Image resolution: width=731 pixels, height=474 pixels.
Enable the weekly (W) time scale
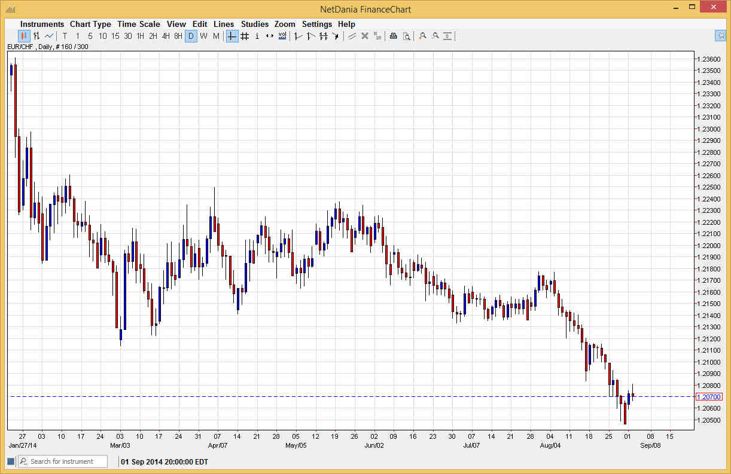click(x=203, y=36)
